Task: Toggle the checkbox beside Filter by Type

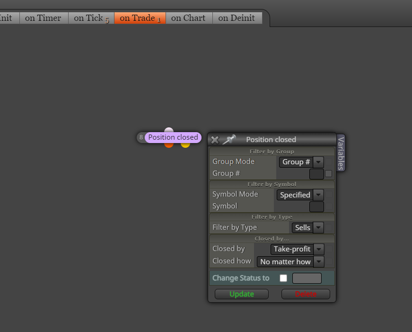Action: click(329, 227)
